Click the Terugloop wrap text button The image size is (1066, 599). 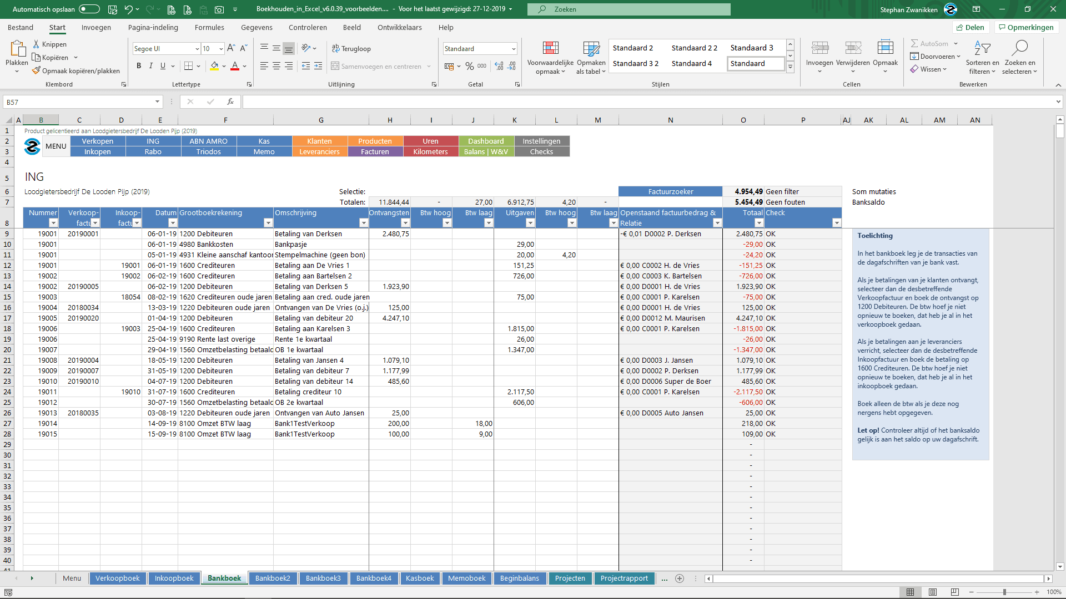tap(351, 49)
